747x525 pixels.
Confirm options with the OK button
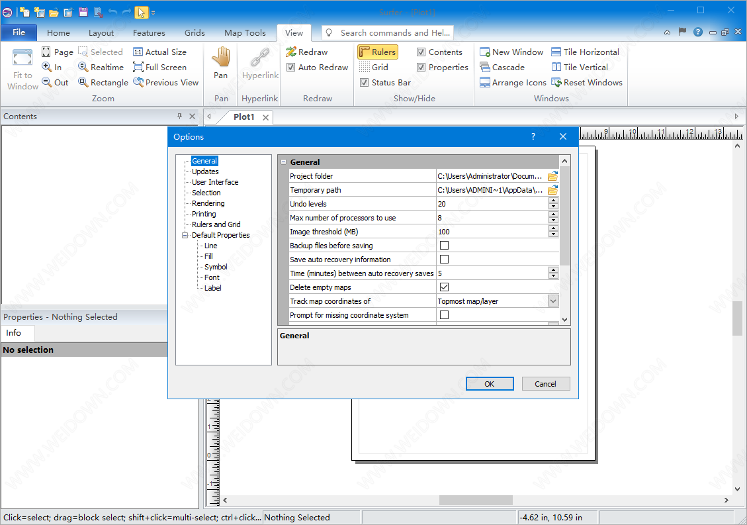[x=490, y=384]
